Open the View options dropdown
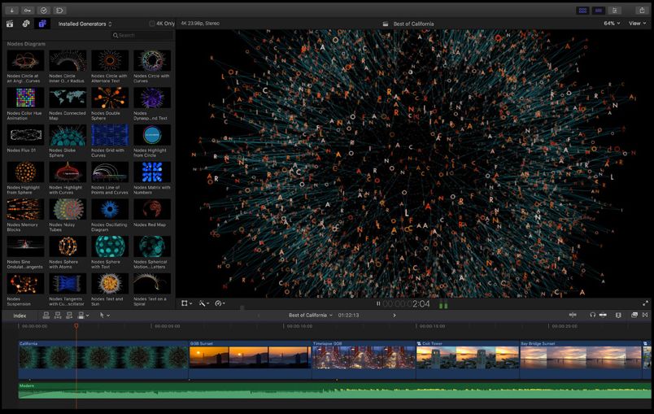 [637, 24]
